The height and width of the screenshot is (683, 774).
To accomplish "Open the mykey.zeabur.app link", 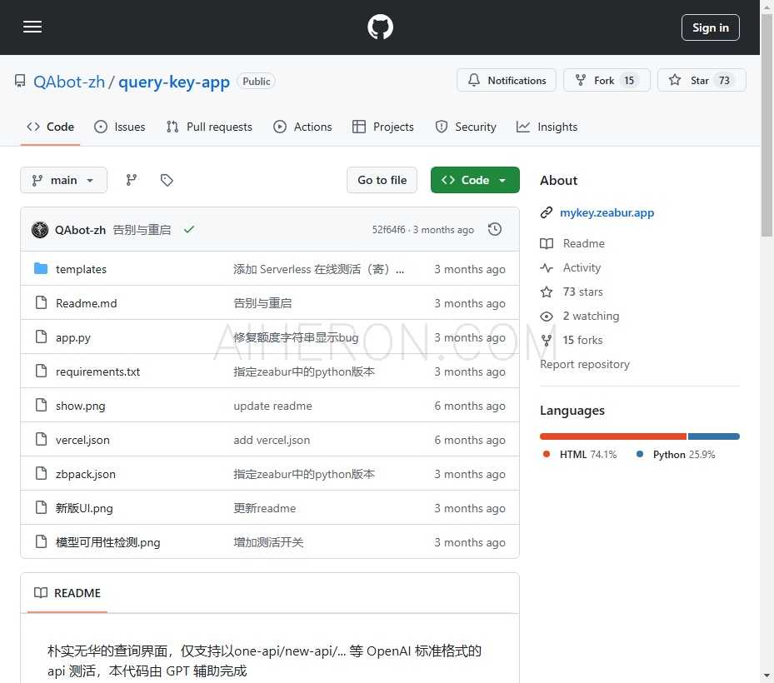I will tap(607, 212).
